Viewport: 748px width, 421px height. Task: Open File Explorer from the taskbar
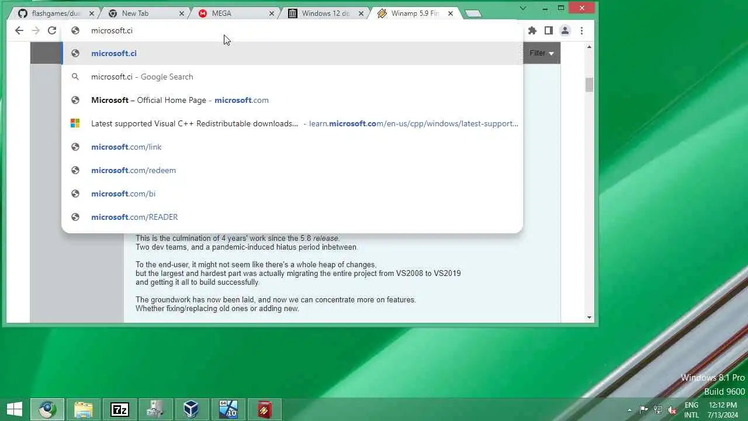pos(84,409)
